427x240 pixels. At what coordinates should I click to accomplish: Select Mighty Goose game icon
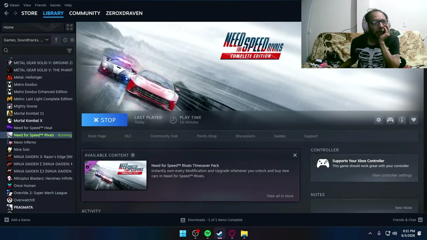click(10, 106)
